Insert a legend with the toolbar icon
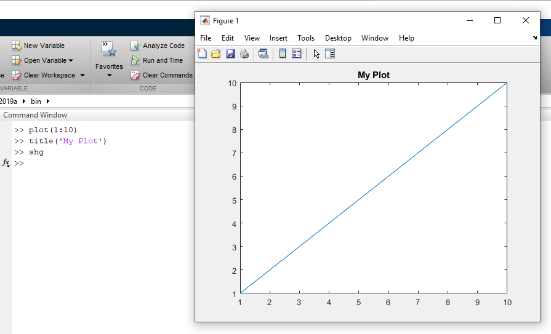This screenshot has height=334, width=551. [297, 54]
